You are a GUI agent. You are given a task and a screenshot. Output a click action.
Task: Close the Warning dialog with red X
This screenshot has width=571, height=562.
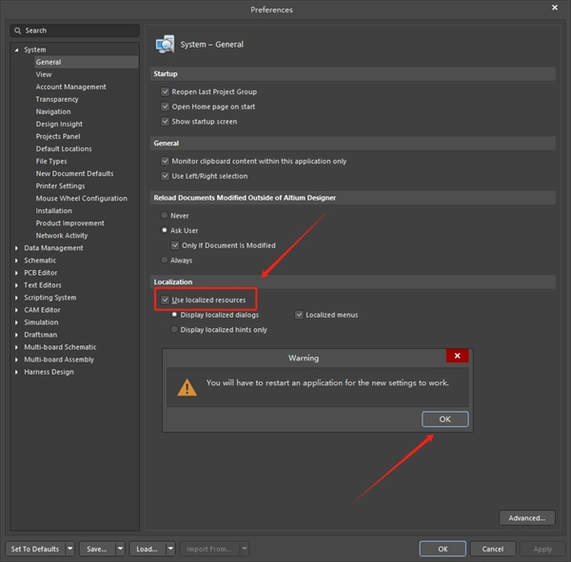(x=457, y=356)
